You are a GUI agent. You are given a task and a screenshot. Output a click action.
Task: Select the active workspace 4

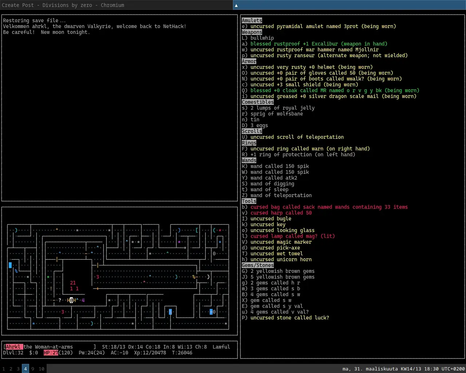point(25,369)
